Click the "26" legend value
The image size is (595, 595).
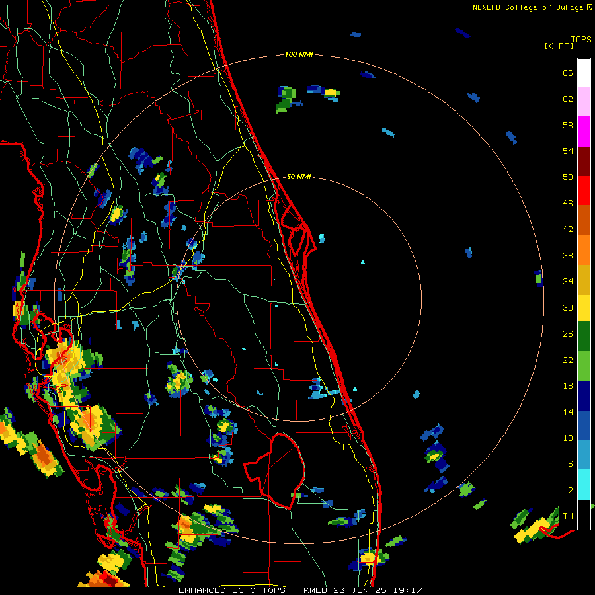(x=568, y=334)
